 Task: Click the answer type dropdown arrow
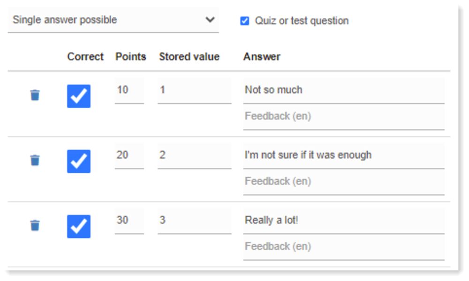tap(210, 20)
